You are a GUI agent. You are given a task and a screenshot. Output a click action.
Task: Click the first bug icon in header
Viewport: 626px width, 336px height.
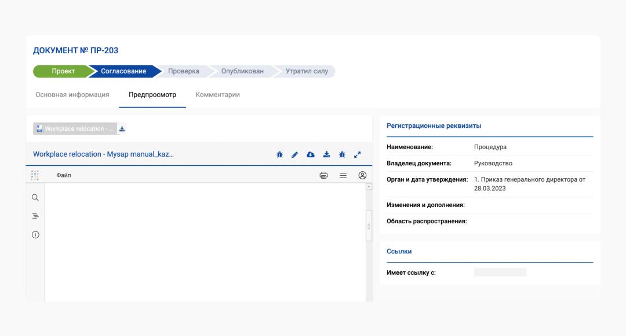pyautogui.click(x=279, y=154)
